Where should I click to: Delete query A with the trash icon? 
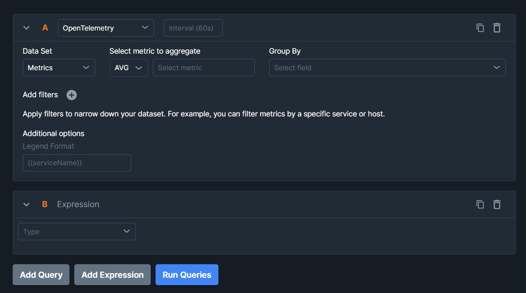point(497,27)
